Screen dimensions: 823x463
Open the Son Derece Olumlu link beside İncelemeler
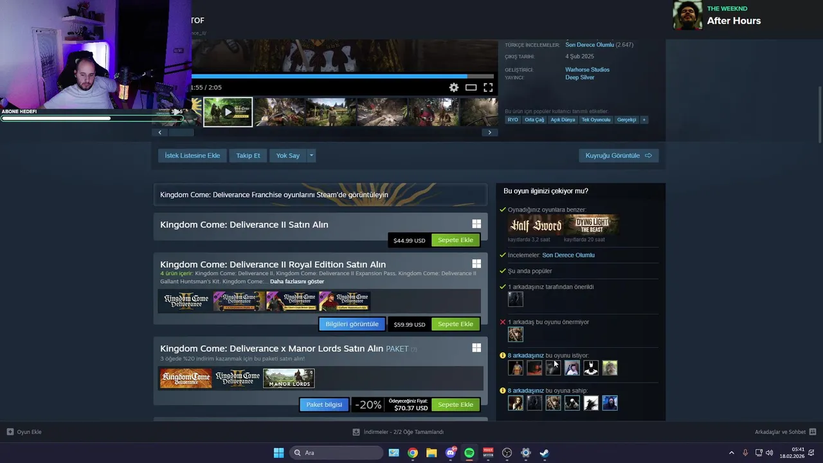(568, 255)
